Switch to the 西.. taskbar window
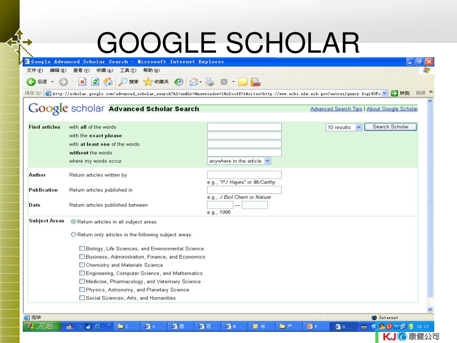Image resolution: width=457 pixels, height=343 pixels. [181, 326]
